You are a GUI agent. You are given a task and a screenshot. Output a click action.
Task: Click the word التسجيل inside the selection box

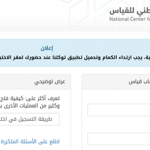coord(28,119)
